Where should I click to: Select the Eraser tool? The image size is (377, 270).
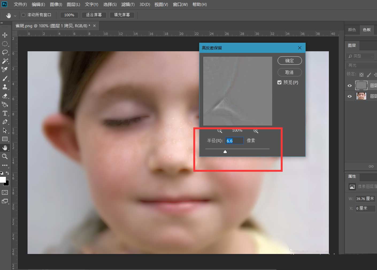pyautogui.click(x=5, y=96)
